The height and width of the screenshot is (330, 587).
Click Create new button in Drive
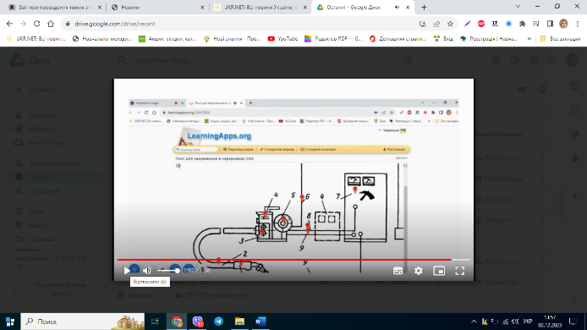click(x=36, y=90)
